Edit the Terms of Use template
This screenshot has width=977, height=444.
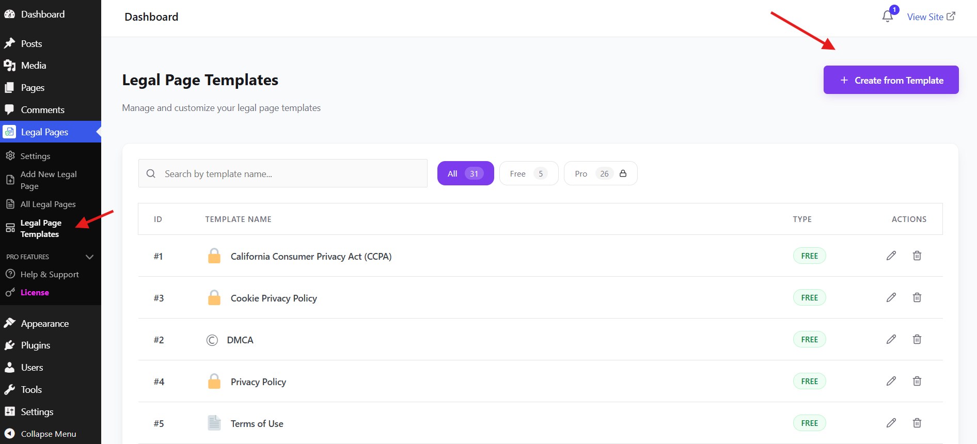coord(891,423)
